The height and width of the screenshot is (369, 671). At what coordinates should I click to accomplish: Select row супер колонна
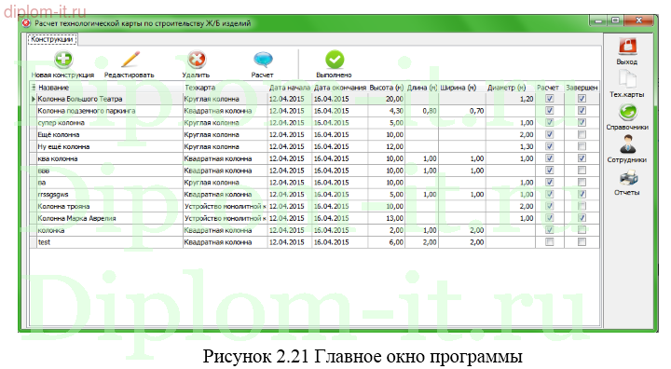315,122
